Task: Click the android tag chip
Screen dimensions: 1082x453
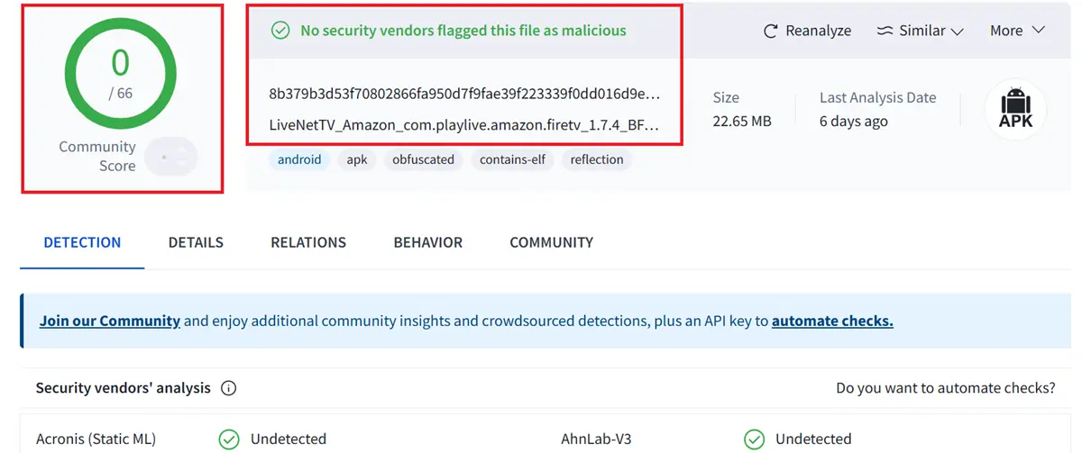Action: (x=299, y=160)
